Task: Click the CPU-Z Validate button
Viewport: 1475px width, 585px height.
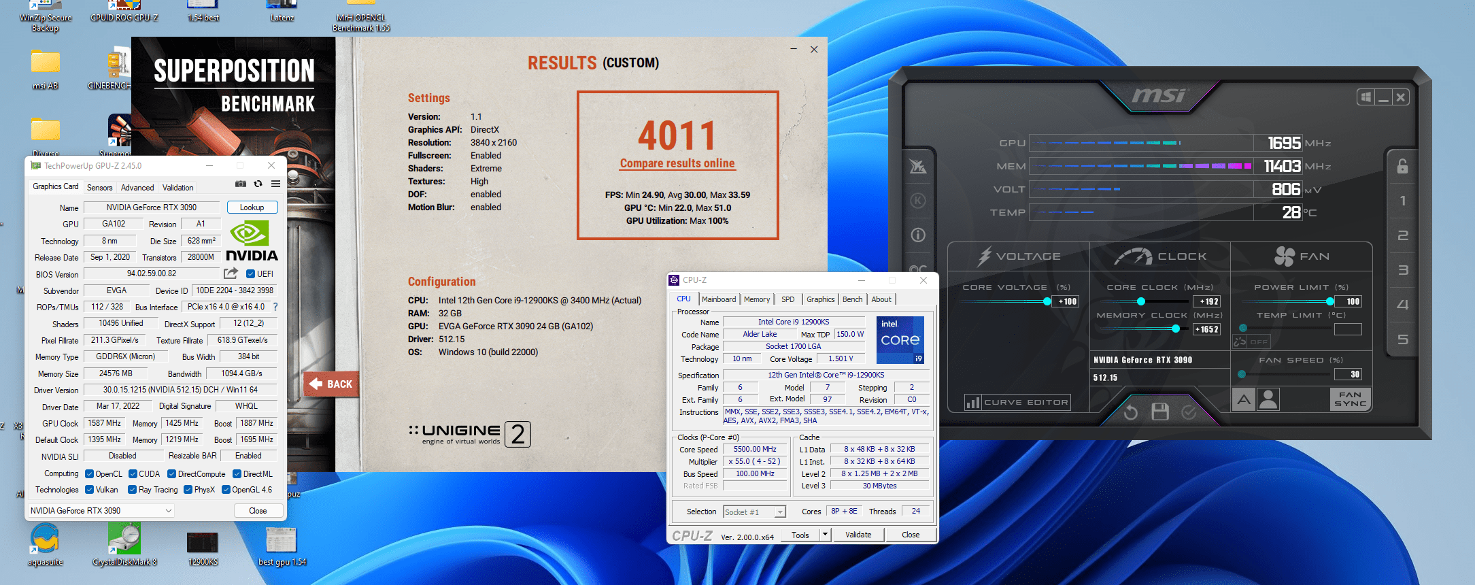Action: [858, 535]
